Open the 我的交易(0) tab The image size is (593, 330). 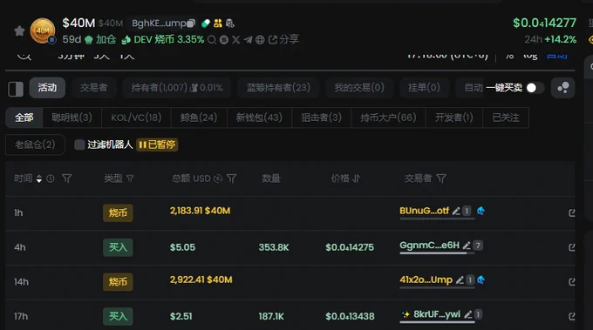[359, 88]
